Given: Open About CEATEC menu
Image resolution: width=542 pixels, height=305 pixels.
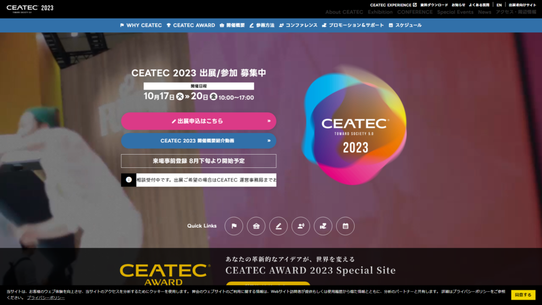Looking at the screenshot, I should (344, 12).
